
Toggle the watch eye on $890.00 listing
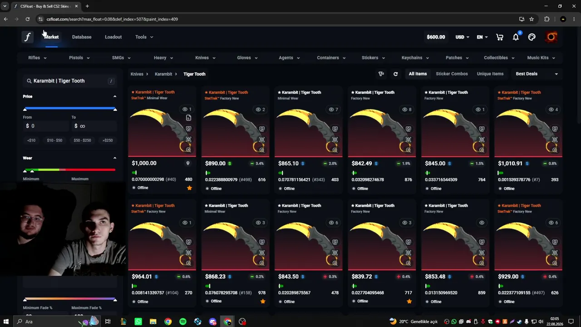260,109
